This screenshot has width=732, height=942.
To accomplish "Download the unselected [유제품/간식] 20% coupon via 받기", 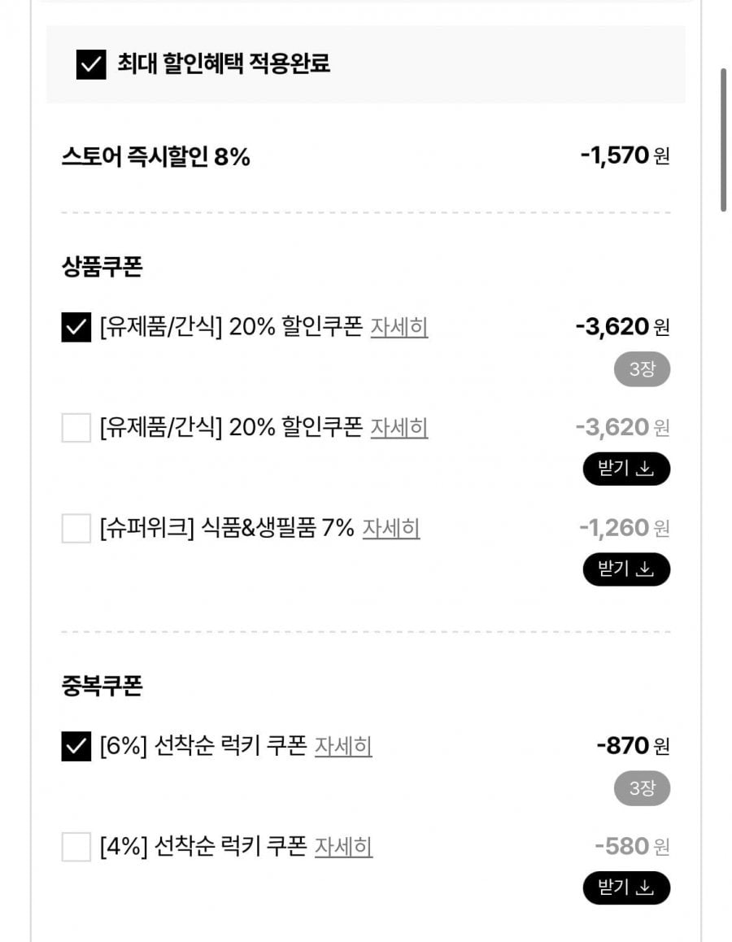I will (626, 469).
